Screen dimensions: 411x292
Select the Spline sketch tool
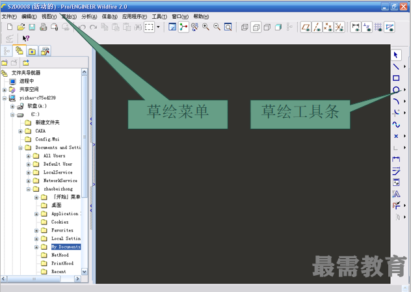pyautogui.click(x=396, y=124)
